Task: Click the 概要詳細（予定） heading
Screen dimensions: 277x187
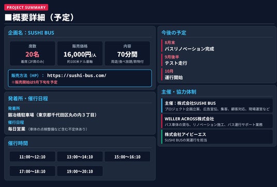Action: [39, 18]
